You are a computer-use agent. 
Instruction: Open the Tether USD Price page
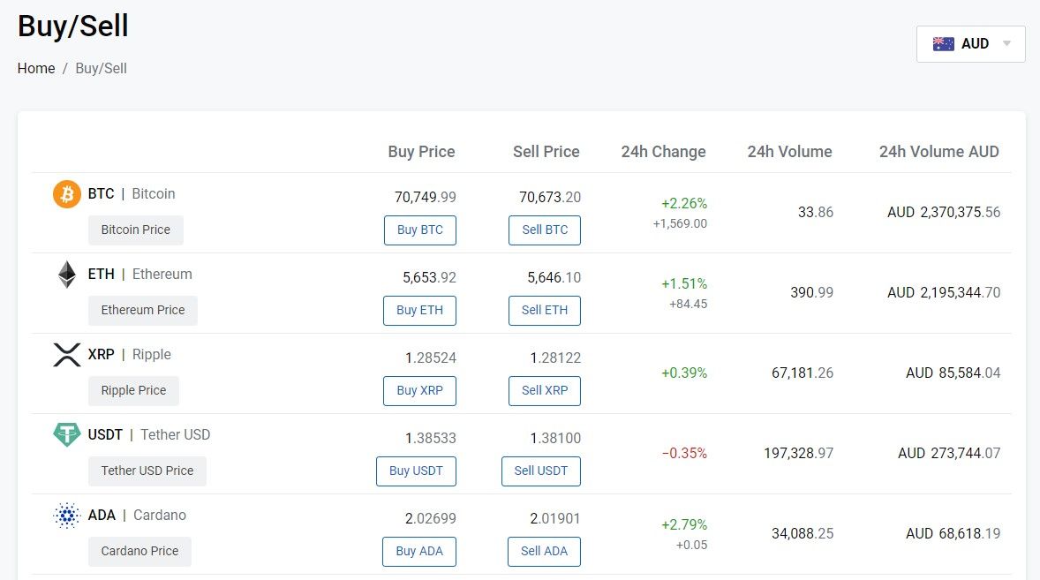147,471
